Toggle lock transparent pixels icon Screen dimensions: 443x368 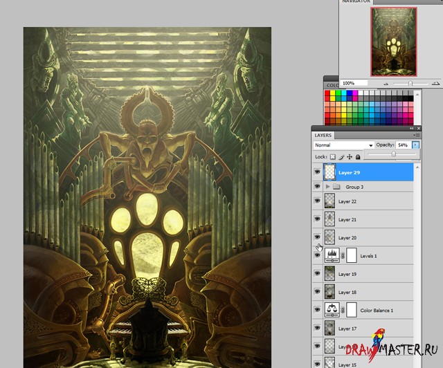tap(333, 157)
